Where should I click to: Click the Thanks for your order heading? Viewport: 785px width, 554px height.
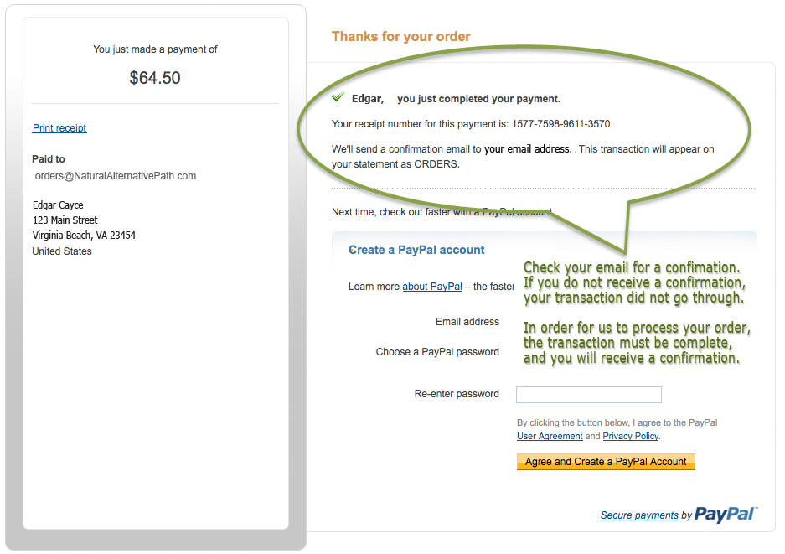(x=401, y=36)
